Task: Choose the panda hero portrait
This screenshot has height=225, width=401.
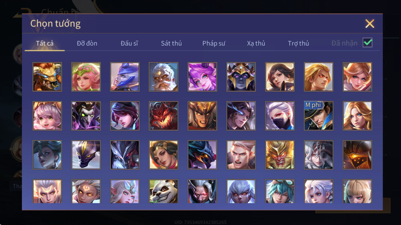Action: pos(163,191)
